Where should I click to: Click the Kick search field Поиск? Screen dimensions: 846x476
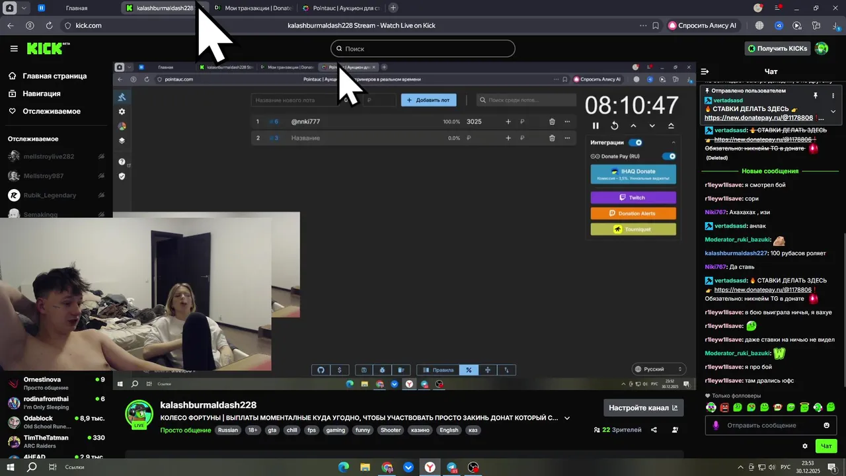click(422, 48)
